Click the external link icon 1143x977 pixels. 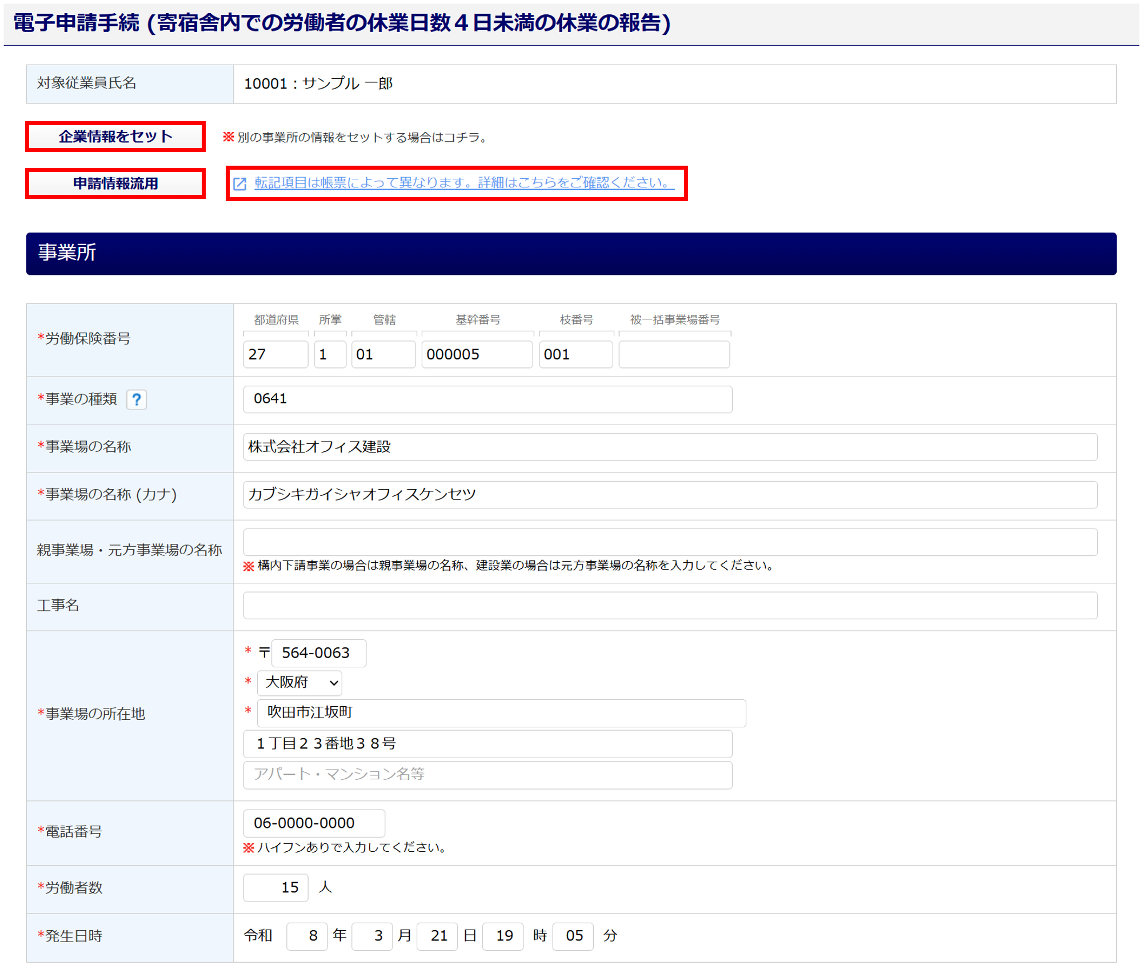coord(240,183)
